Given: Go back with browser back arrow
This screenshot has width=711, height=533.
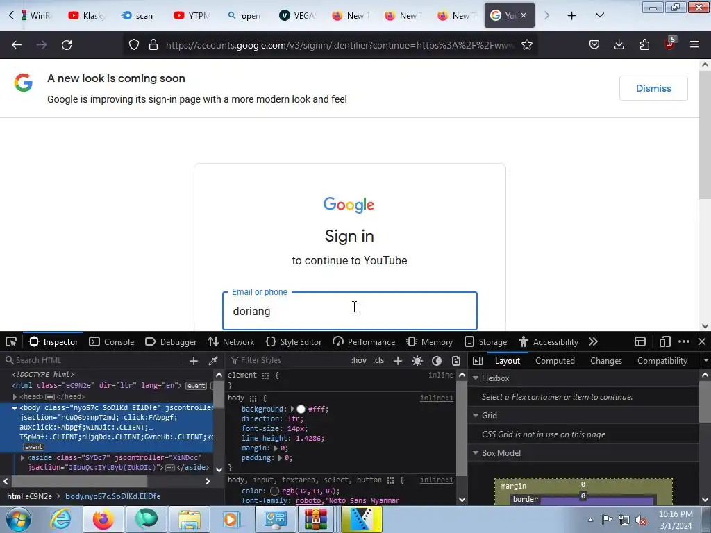Looking at the screenshot, I should [x=17, y=45].
